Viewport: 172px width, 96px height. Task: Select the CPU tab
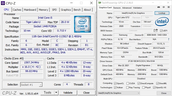(6, 10)
